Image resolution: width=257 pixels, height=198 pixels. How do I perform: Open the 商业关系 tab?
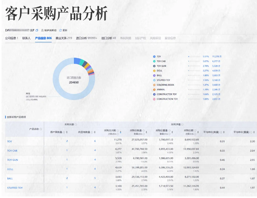64,38
